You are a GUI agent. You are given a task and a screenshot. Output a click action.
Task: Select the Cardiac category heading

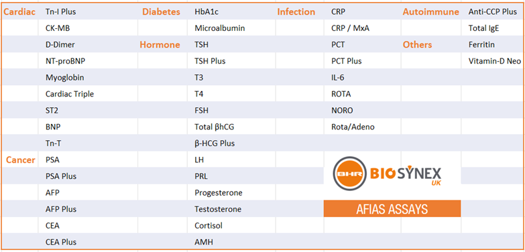click(19, 11)
